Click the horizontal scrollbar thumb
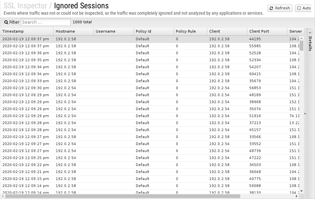Viewport: 315px width, 199px height. [123, 196]
